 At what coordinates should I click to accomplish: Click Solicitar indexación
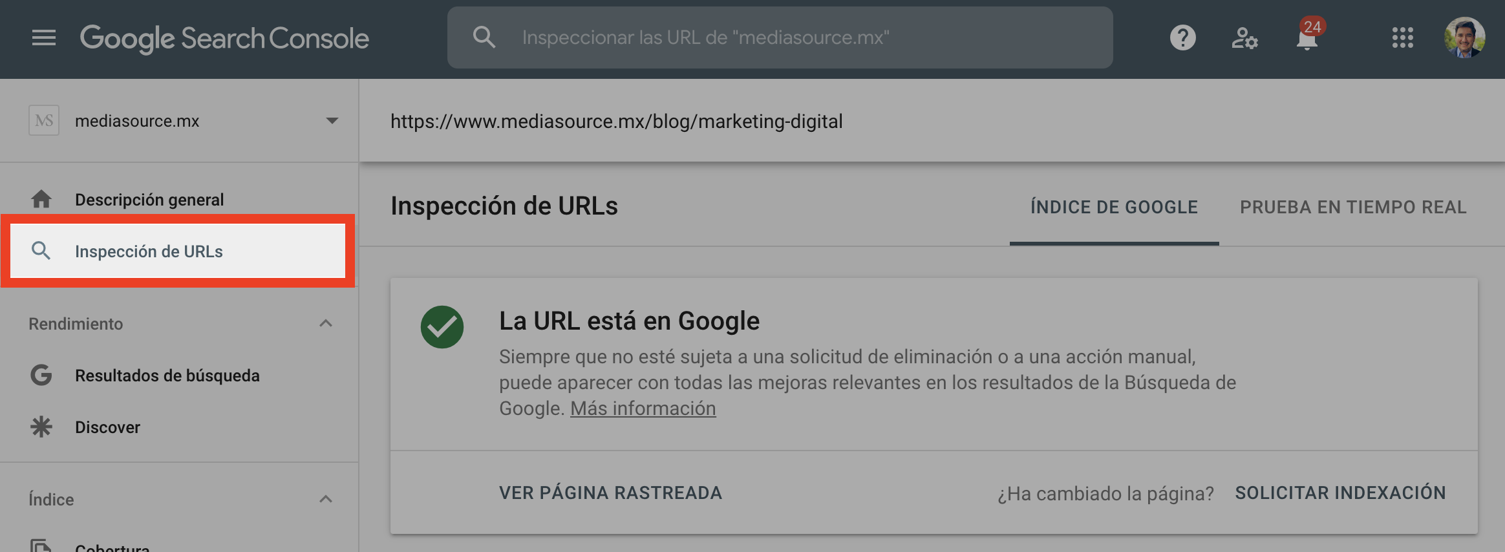tap(1340, 493)
